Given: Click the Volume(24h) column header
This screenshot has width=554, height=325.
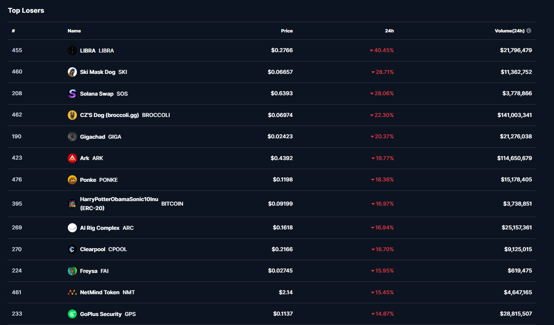Looking at the screenshot, I should pyautogui.click(x=509, y=31).
